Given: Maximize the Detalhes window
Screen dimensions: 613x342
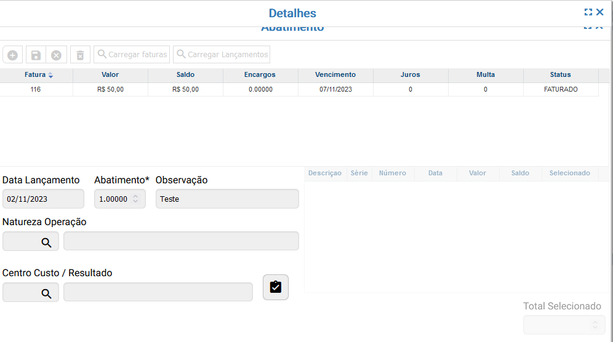Looking at the screenshot, I should (x=588, y=12).
